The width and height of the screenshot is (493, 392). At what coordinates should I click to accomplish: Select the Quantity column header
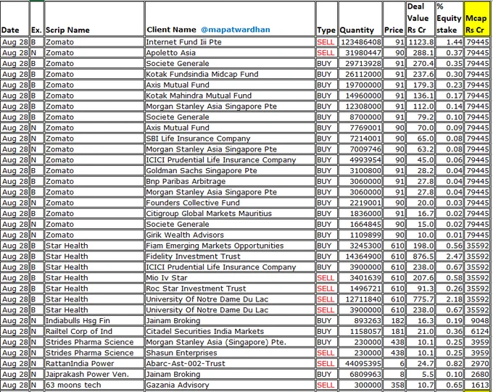(360, 19)
